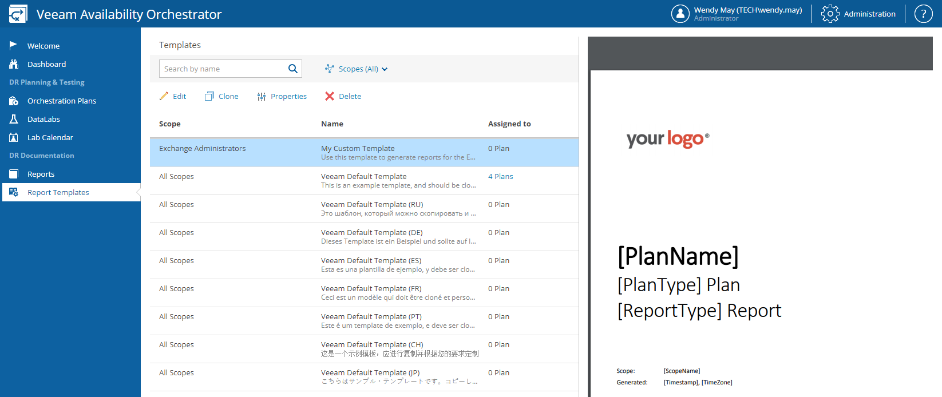Select Veeam Default Template (DE) row

(364, 237)
